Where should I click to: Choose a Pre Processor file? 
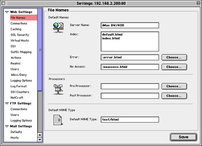pyautogui.click(x=174, y=86)
